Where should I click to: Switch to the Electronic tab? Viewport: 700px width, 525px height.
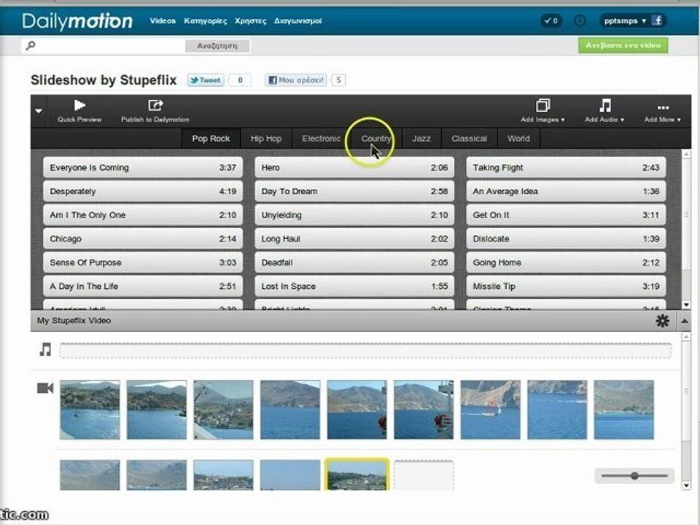321,139
